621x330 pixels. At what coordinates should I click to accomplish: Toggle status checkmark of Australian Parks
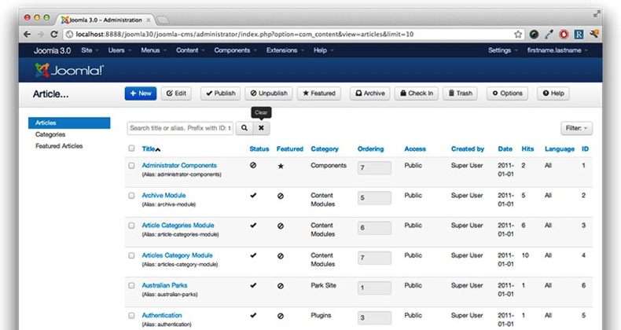click(x=253, y=285)
